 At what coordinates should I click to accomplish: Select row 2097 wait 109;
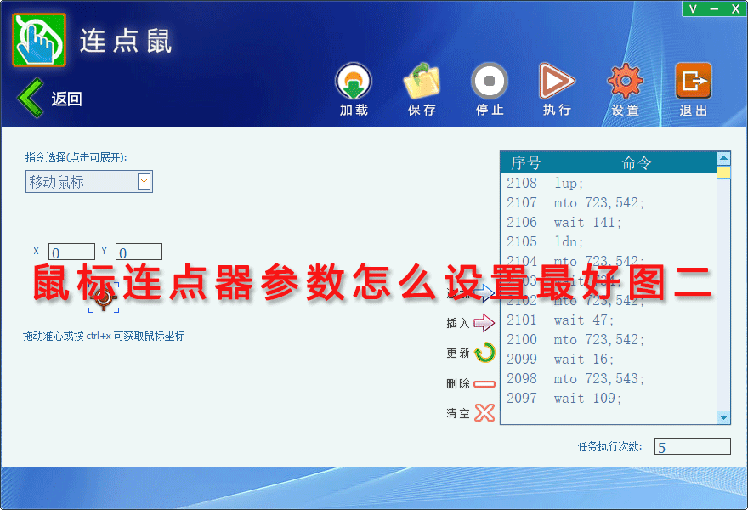pyautogui.click(x=609, y=399)
